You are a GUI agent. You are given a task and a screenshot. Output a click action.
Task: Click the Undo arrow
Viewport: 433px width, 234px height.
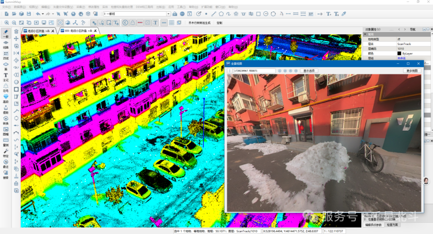(38, 14)
